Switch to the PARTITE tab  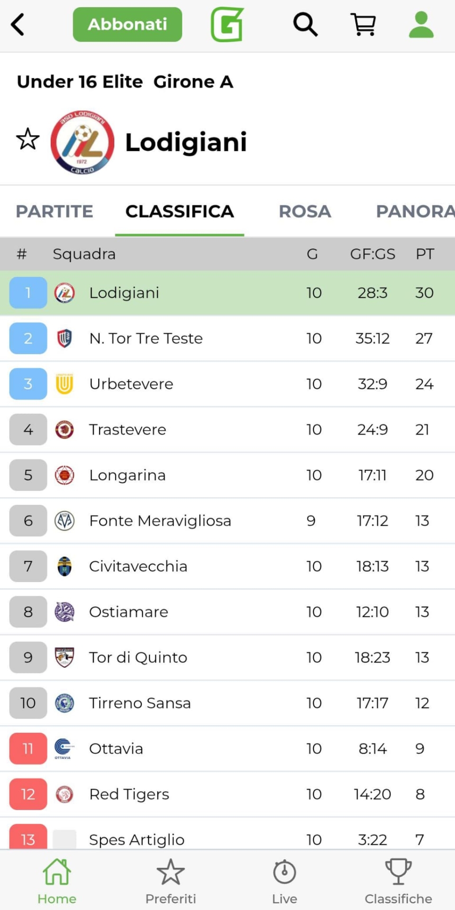pyautogui.click(x=55, y=211)
